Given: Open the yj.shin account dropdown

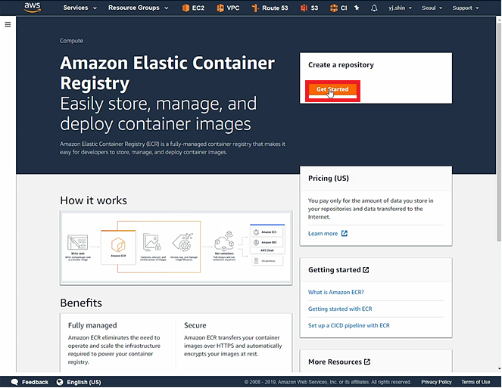Looking at the screenshot, I should [400, 8].
